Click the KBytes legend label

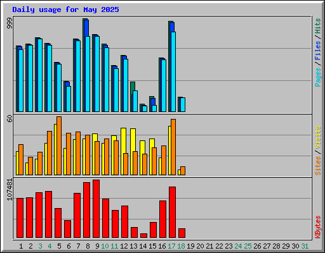click(317, 227)
